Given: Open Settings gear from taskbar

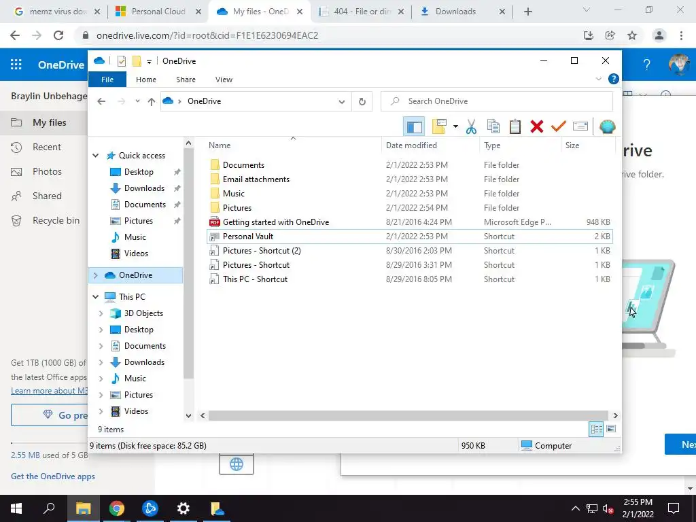Looking at the screenshot, I should (x=183, y=508).
